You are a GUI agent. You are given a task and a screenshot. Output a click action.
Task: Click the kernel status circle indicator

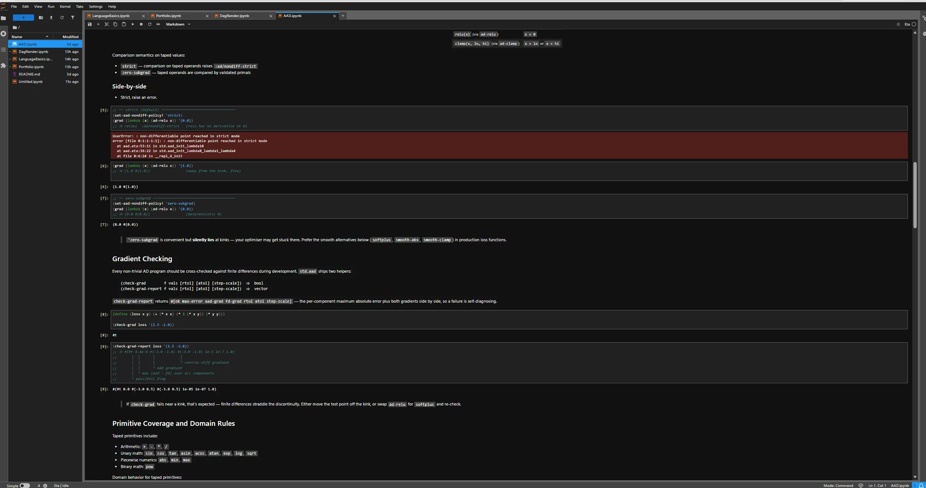[914, 24]
